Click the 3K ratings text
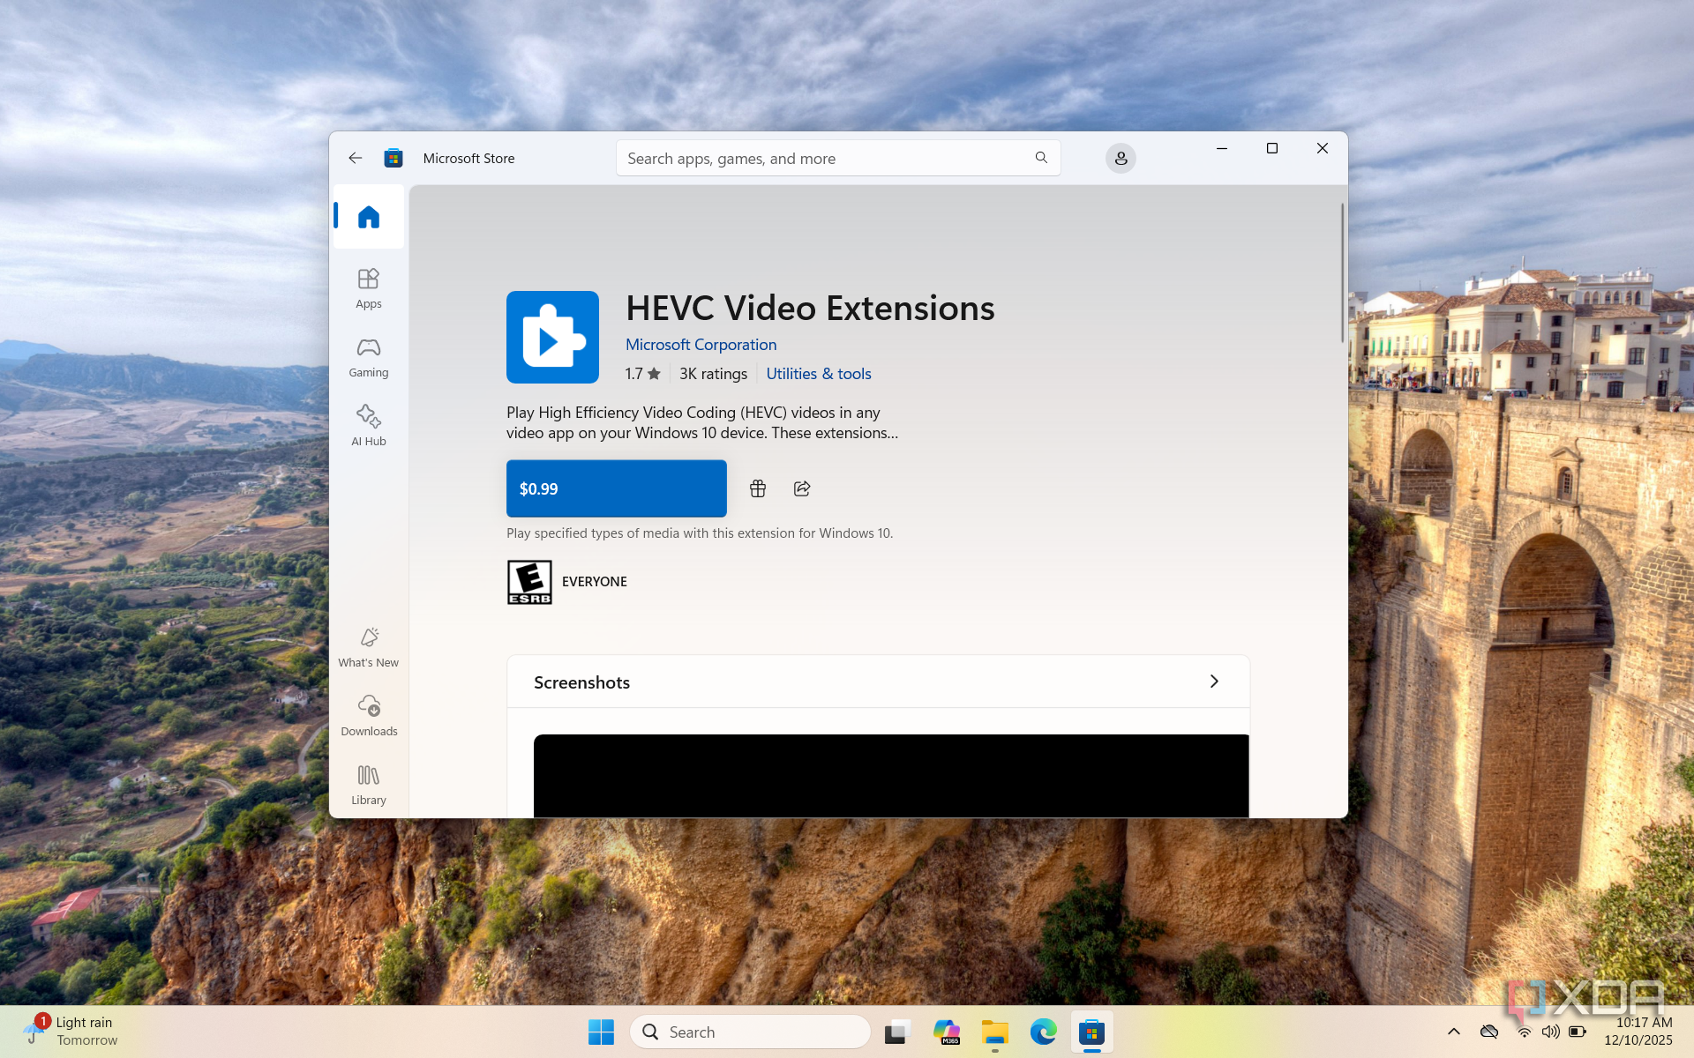Image resolution: width=1694 pixels, height=1058 pixels. point(713,374)
